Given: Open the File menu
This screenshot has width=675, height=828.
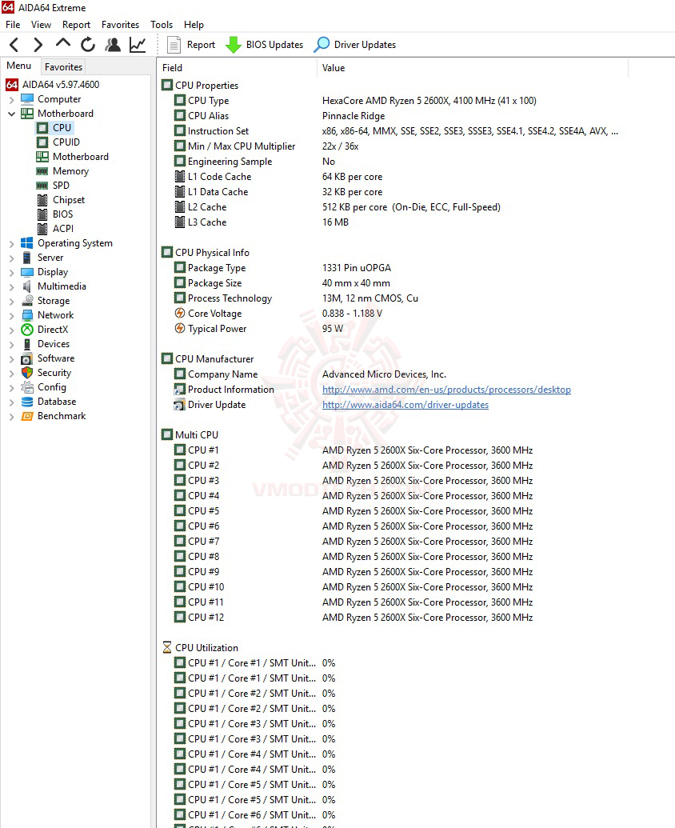Looking at the screenshot, I should (x=13, y=25).
